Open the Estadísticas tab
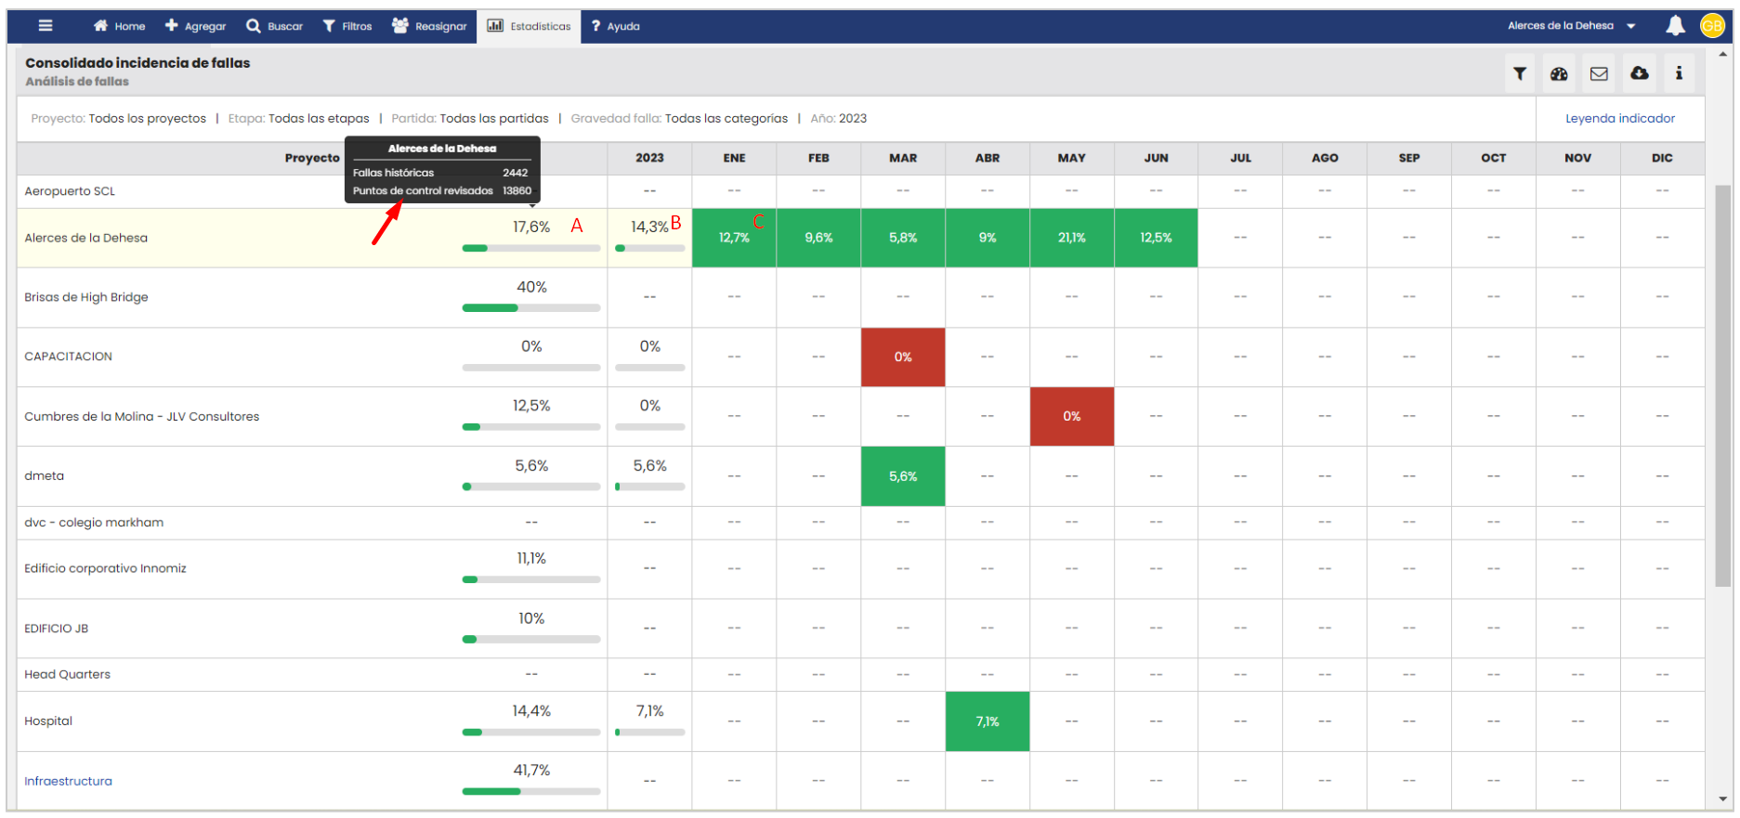 point(530,26)
